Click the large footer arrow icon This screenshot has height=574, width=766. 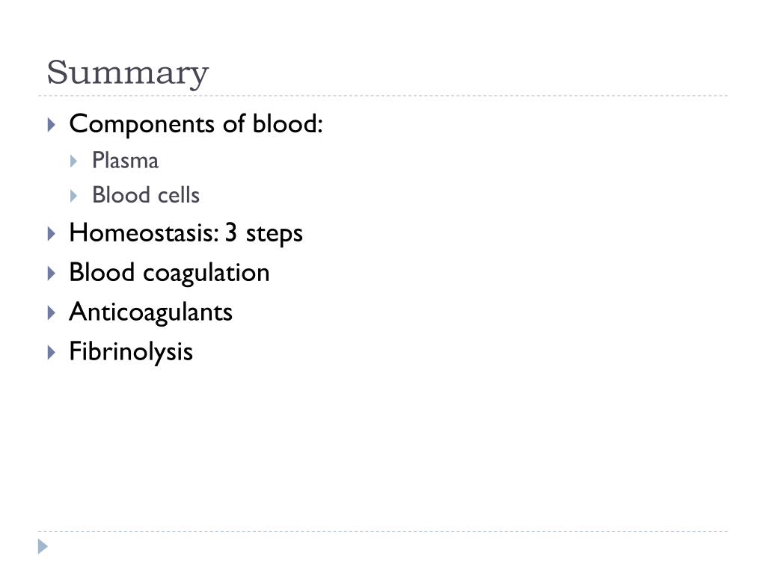pyautogui.click(x=43, y=546)
